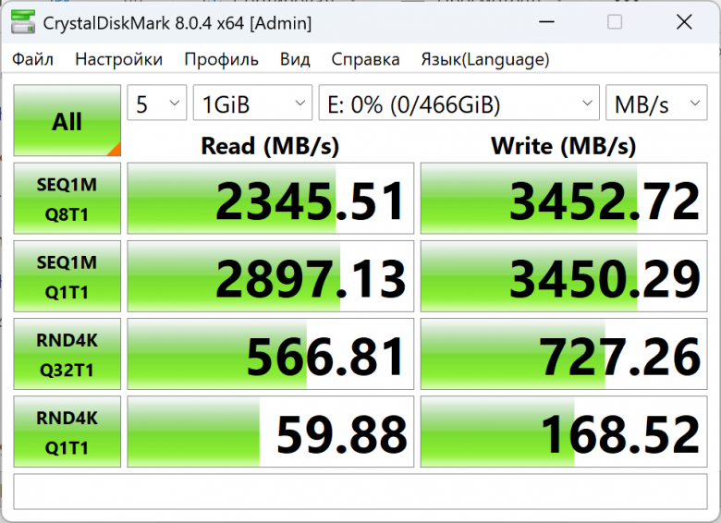Expand the MB/s unit dropdown
The height and width of the screenshot is (523, 721).
click(656, 103)
